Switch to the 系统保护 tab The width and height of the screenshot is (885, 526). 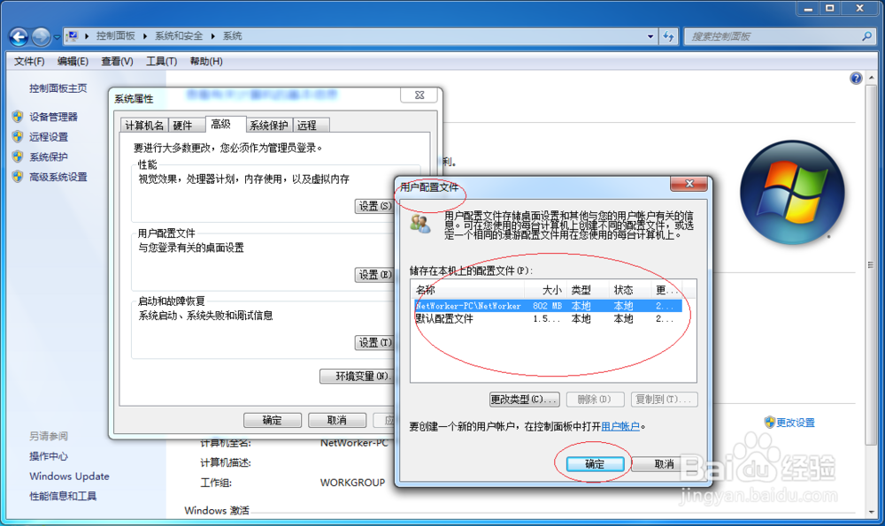268,125
